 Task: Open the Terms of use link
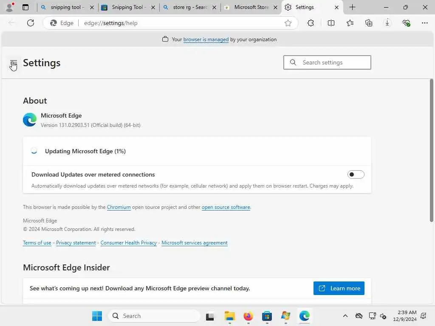pyautogui.click(x=37, y=243)
